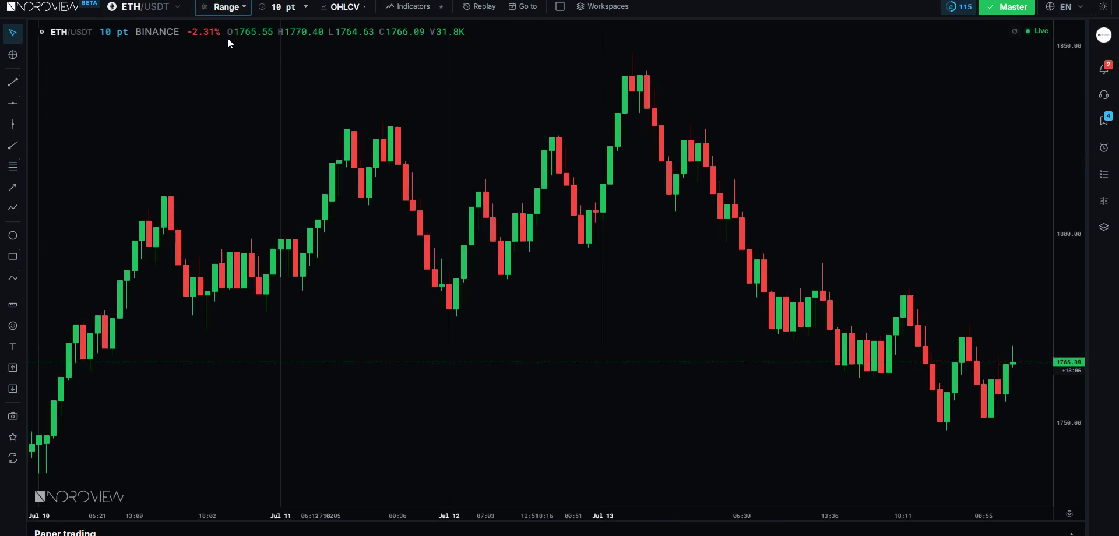
Task: Choose the horizontal line tool
Action: [x=13, y=103]
